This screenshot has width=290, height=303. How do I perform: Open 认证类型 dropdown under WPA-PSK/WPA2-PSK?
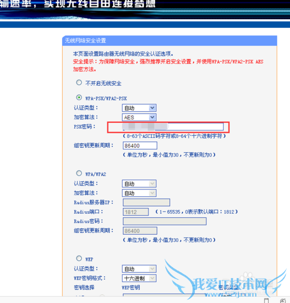[x=139, y=108]
